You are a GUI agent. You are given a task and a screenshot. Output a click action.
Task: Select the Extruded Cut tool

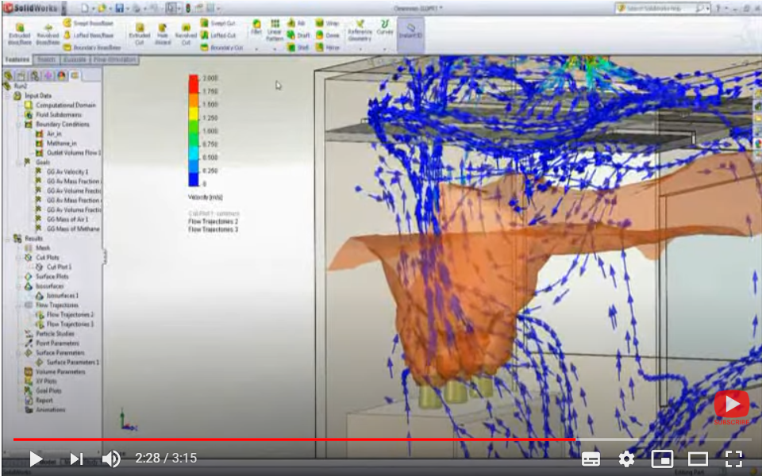click(140, 34)
